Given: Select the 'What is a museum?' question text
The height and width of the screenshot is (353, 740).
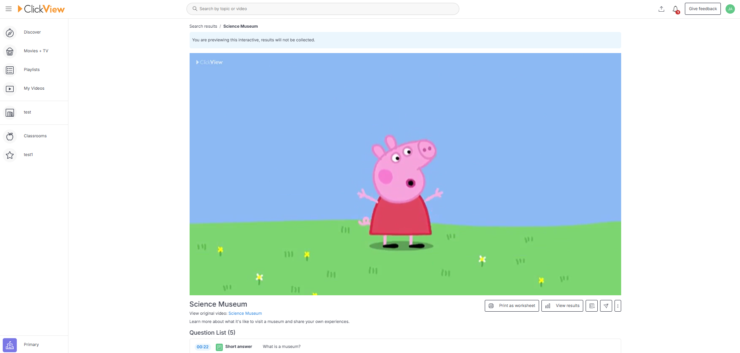Looking at the screenshot, I should [281, 347].
